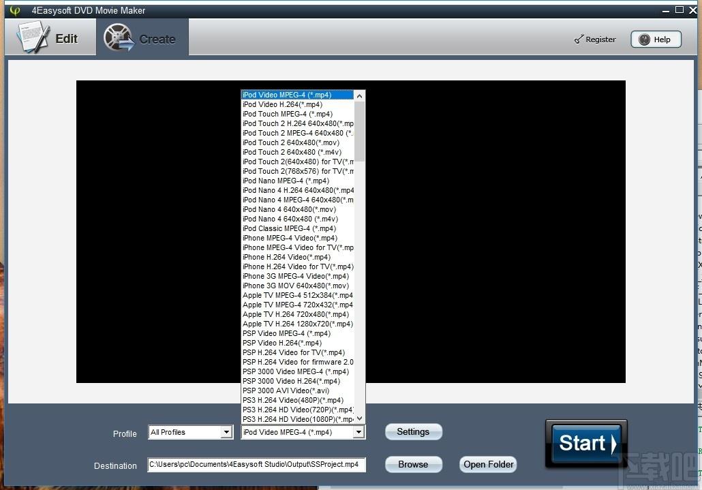Choose PSP 3000 Video MPEG-4 (*.mp4)
Screen dimensions: 702x490
coord(298,372)
